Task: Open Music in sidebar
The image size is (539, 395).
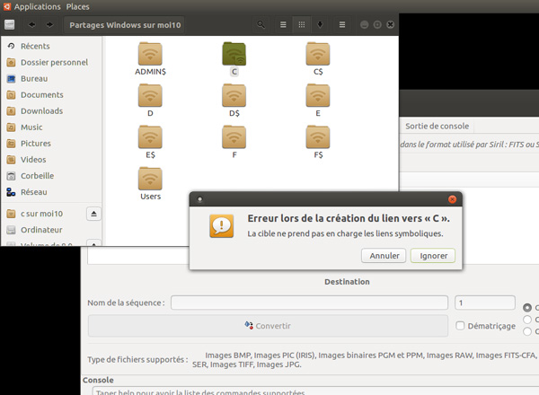Action: (x=31, y=127)
